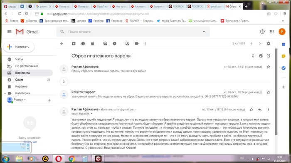Open Facebook bookmark

[x=114, y=21]
